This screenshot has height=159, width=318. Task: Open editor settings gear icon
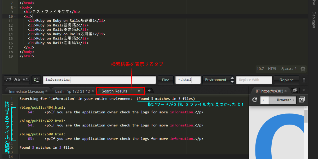(303, 69)
